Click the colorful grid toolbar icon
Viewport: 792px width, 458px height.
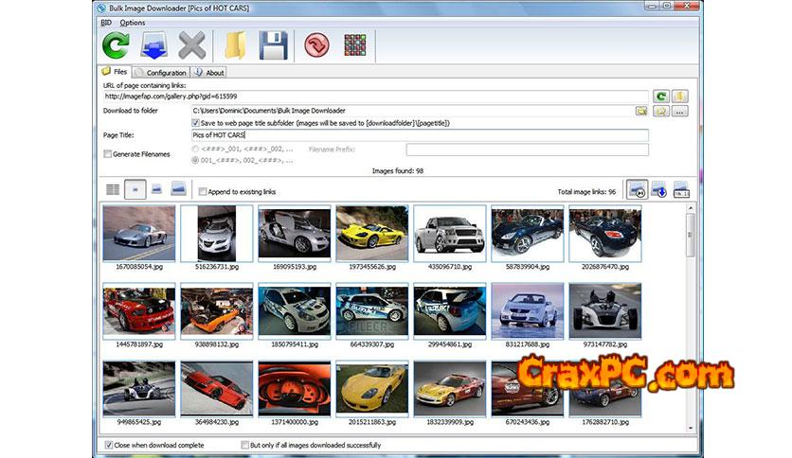354,45
